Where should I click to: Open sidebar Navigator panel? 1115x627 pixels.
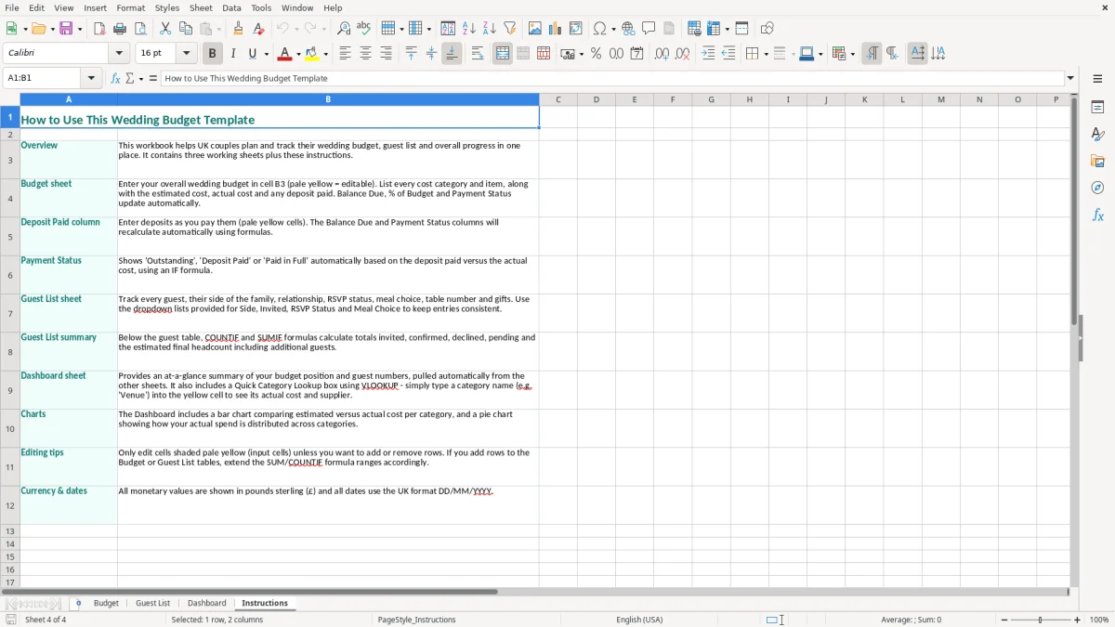click(x=1097, y=188)
